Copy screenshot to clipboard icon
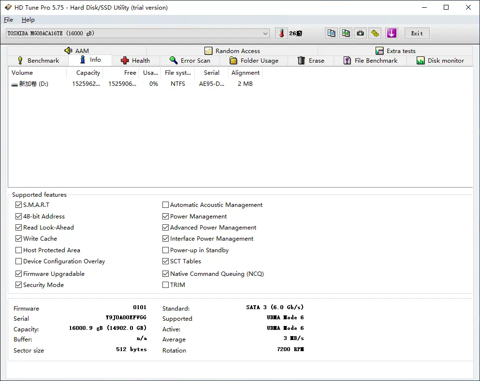The height and width of the screenshot is (381, 480). pos(346,33)
